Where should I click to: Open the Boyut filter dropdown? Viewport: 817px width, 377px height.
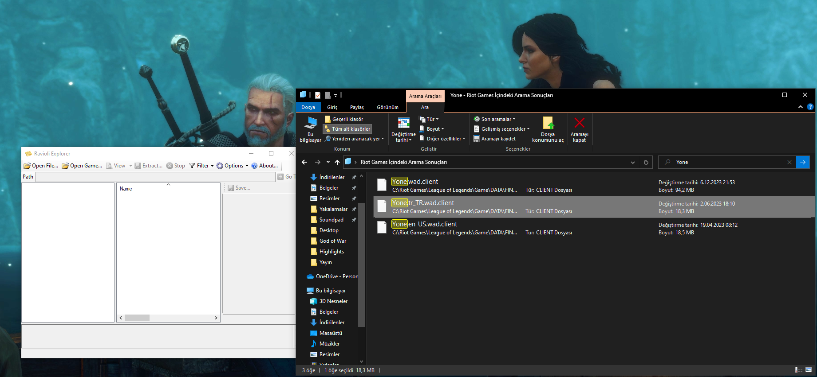432,129
